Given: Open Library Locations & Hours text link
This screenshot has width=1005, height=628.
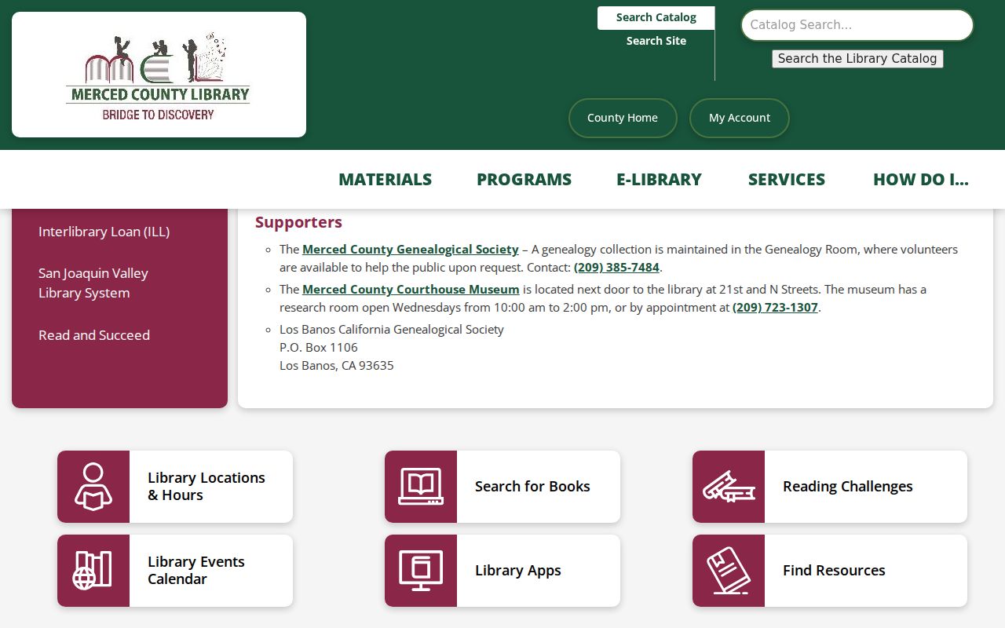Looking at the screenshot, I should pyautogui.click(x=206, y=487).
